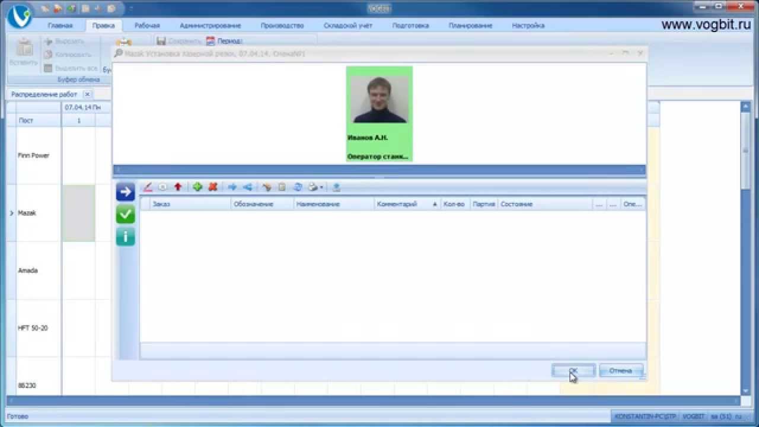
Task: Click the fourth quick access toolbar icon
Action: point(85,8)
